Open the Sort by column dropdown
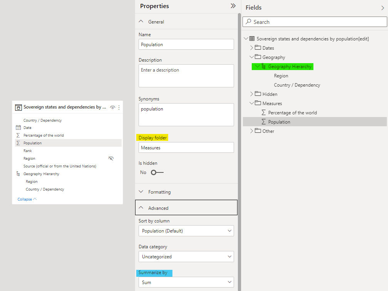Viewport: 388px width, 291px height. tap(186, 231)
